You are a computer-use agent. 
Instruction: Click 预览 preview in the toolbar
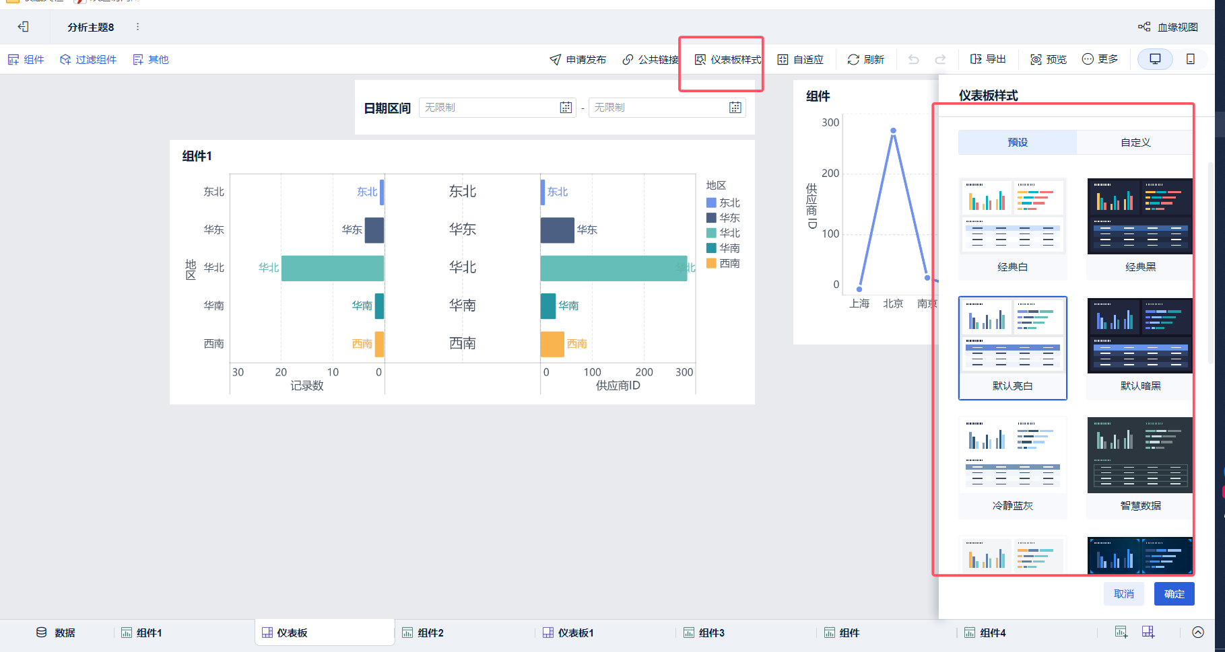(x=1049, y=59)
